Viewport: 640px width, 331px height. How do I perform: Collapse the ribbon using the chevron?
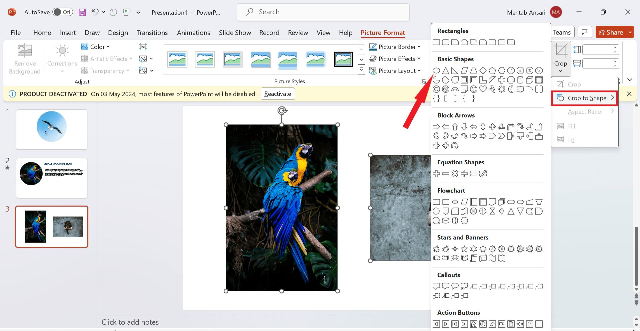pyautogui.click(x=630, y=80)
